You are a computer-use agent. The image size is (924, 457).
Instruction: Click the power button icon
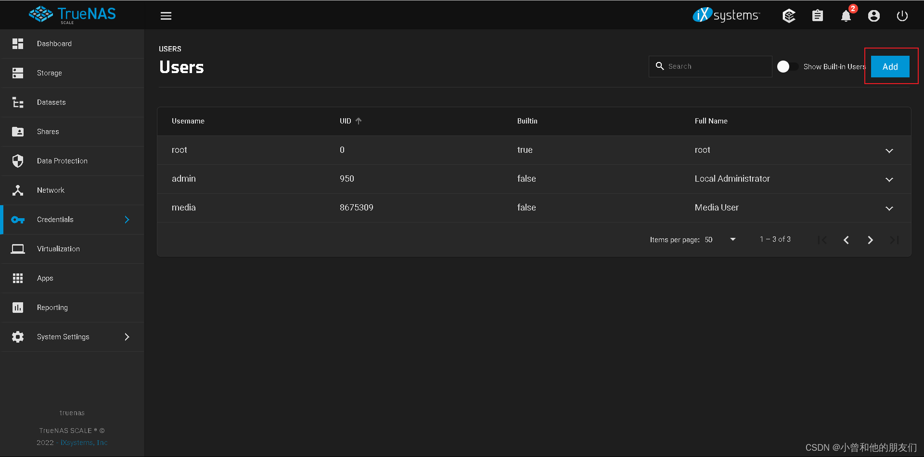point(902,16)
